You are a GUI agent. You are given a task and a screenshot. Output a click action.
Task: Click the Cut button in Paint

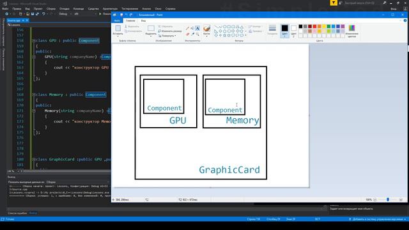pyautogui.click(x=132, y=26)
